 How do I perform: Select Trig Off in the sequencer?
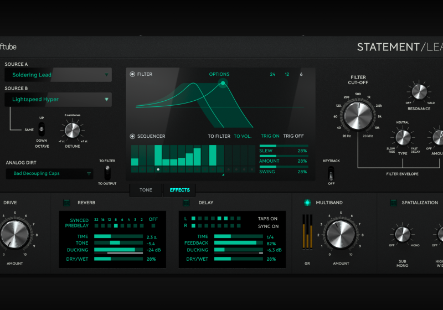(x=294, y=136)
